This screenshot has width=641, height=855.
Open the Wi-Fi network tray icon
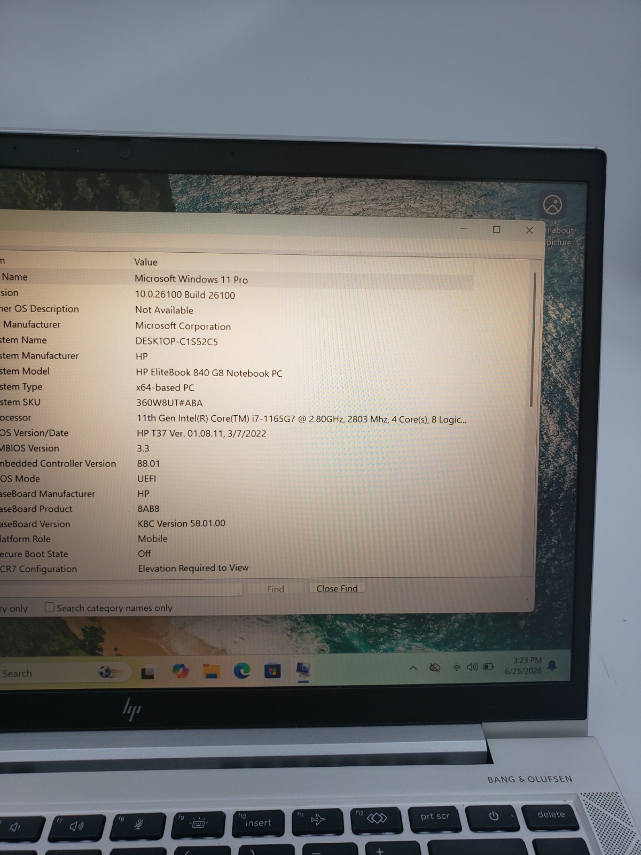point(456,667)
